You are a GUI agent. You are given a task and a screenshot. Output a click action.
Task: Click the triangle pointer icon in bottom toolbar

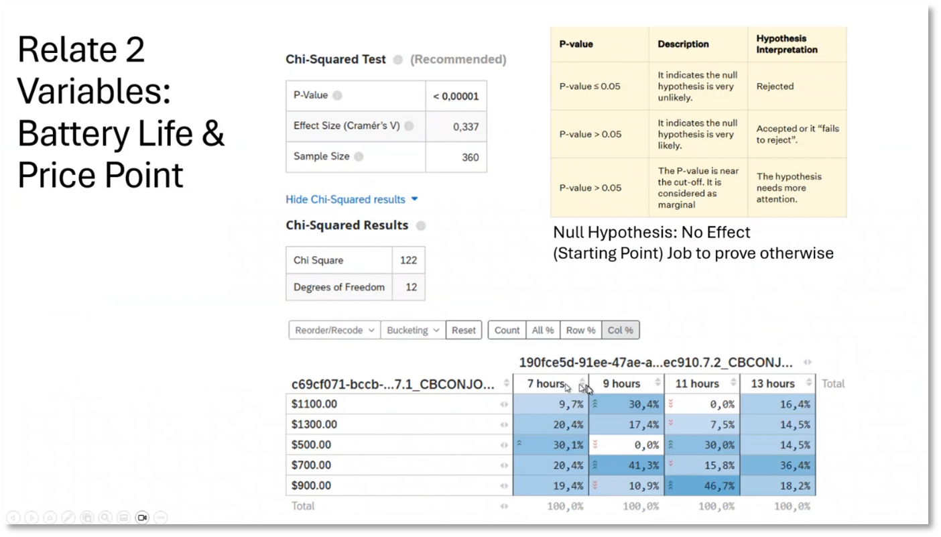[x=50, y=517]
